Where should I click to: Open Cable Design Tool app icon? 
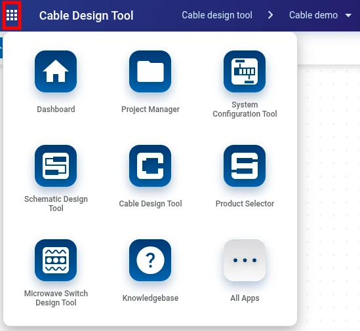pyautogui.click(x=150, y=166)
